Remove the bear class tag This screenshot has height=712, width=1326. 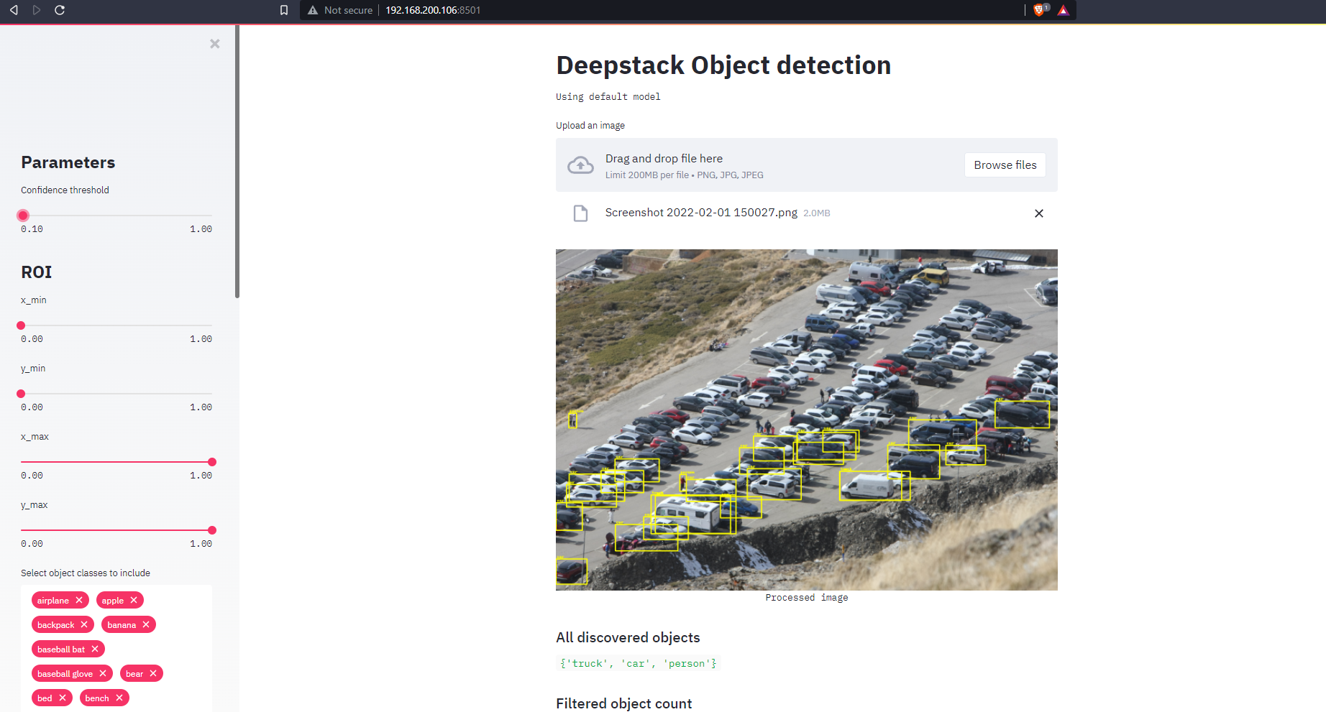pos(152,673)
